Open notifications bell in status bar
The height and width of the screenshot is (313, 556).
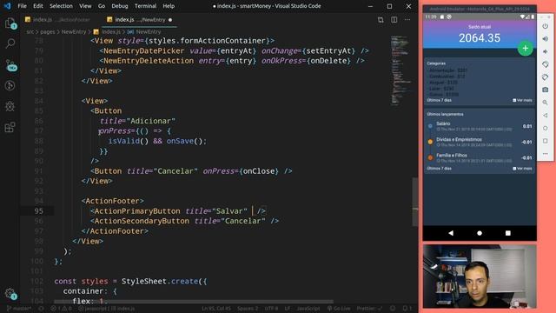click(x=407, y=309)
